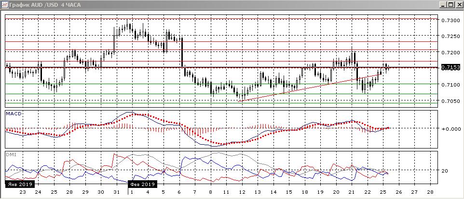Click the Янв 2019 month marker
Viewport: 464px width, 199px height.
tap(20, 184)
